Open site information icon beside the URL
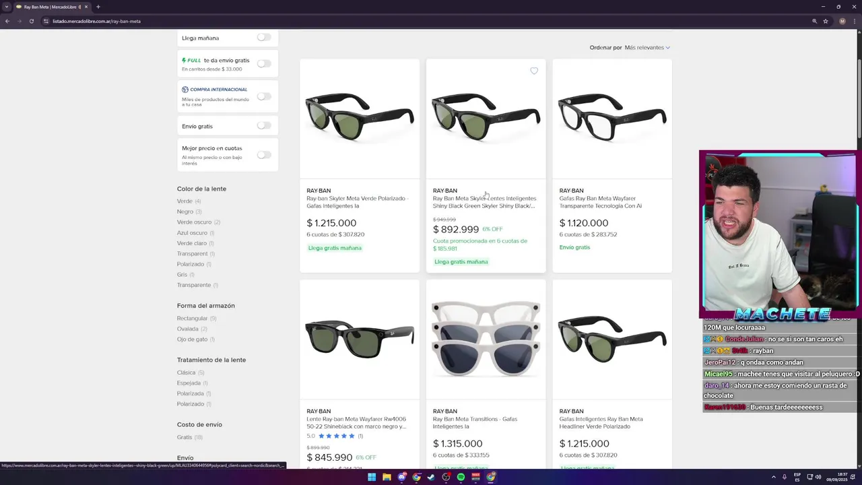The width and height of the screenshot is (862, 485). (46, 21)
